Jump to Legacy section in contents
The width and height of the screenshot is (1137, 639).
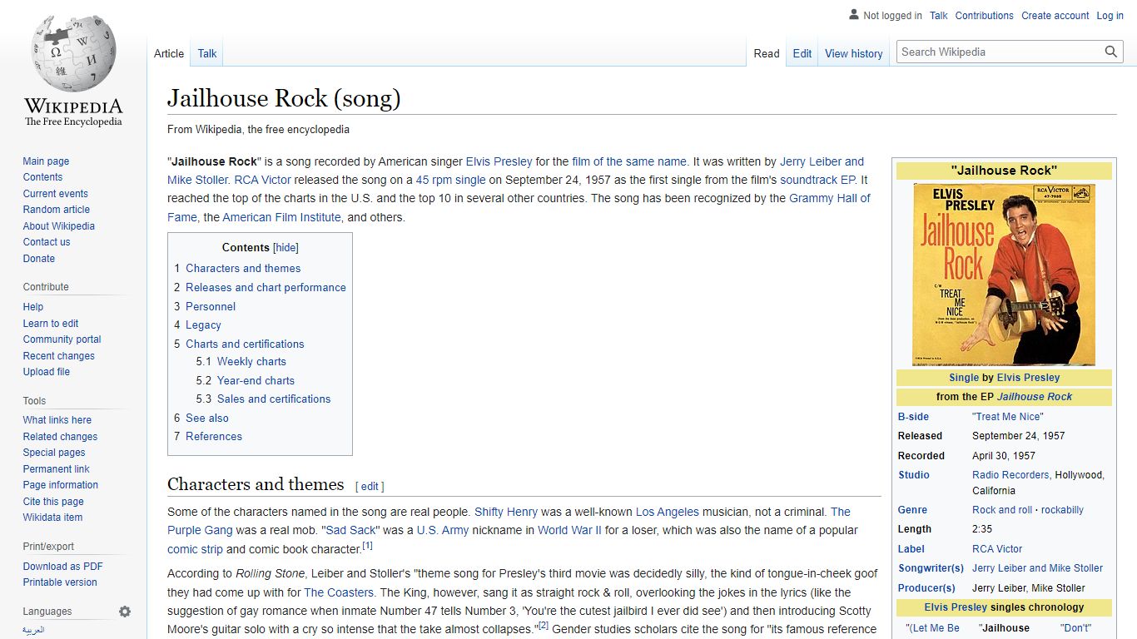pos(203,325)
